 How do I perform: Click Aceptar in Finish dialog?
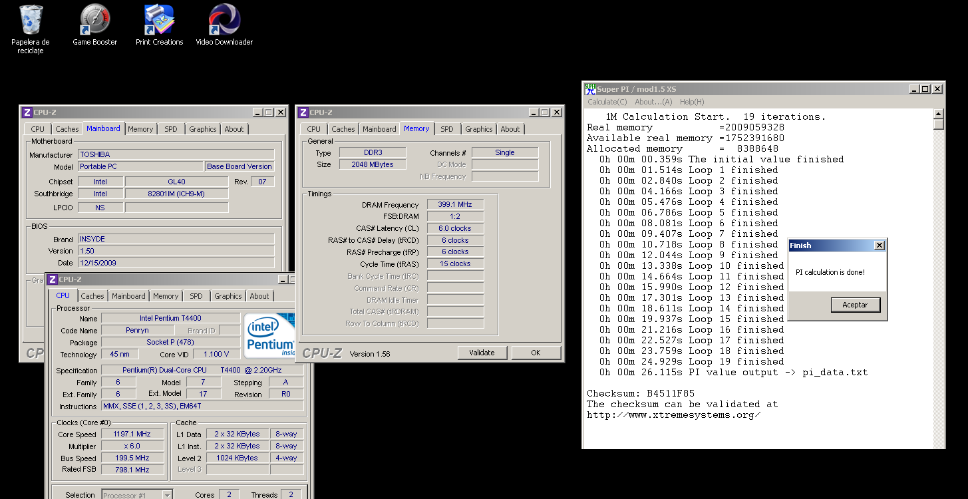(x=856, y=305)
